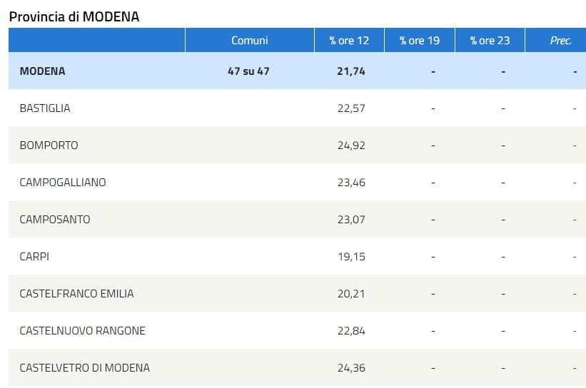Open the CASTELFRANCO EMILIA entry
Image resolution: width=586 pixels, height=388 pixels.
76,294
